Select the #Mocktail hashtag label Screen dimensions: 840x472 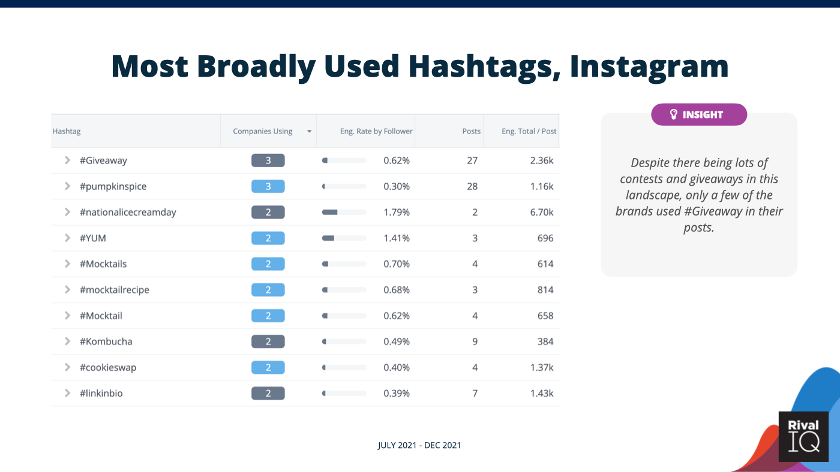(101, 316)
